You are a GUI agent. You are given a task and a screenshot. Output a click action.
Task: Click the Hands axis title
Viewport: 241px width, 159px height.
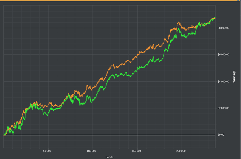pyautogui.click(x=109, y=157)
